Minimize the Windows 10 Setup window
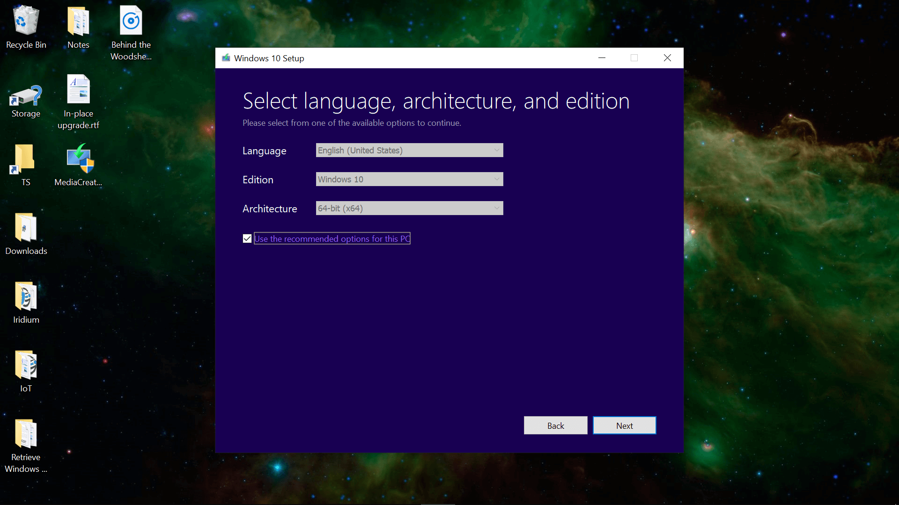 (x=602, y=58)
